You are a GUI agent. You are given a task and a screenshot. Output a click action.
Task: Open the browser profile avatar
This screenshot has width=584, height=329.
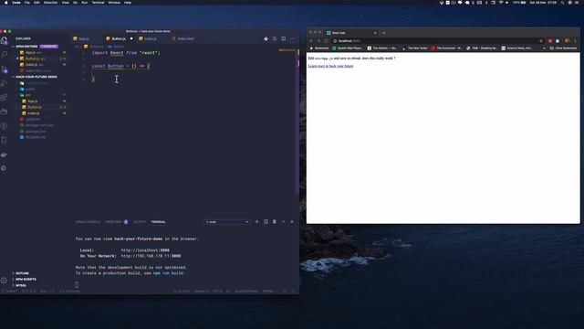(567, 40)
